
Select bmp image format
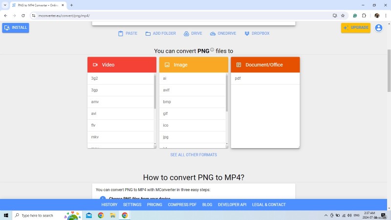(x=193, y=102)
